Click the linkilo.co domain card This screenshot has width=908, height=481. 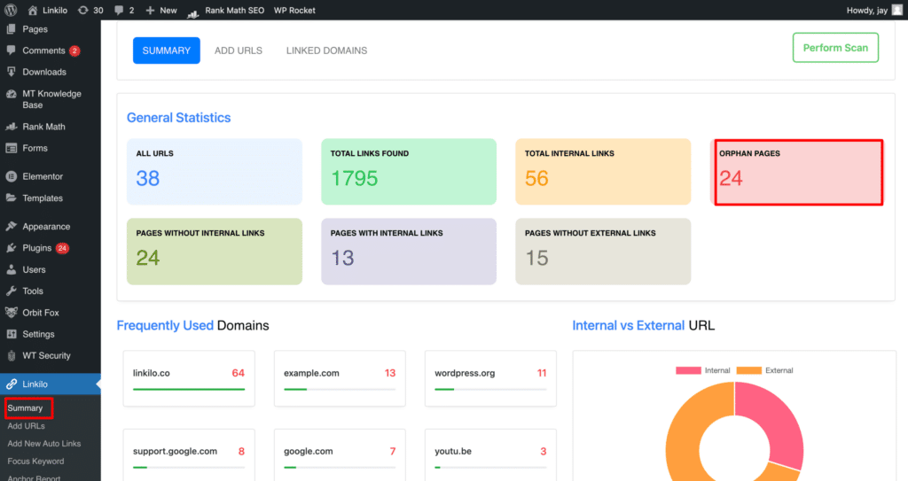(x=189, y=378)
